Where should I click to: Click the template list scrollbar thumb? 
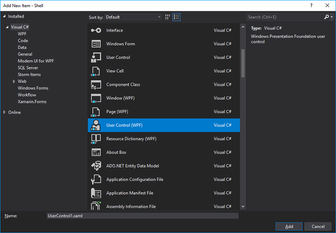[x=243, y=63]
